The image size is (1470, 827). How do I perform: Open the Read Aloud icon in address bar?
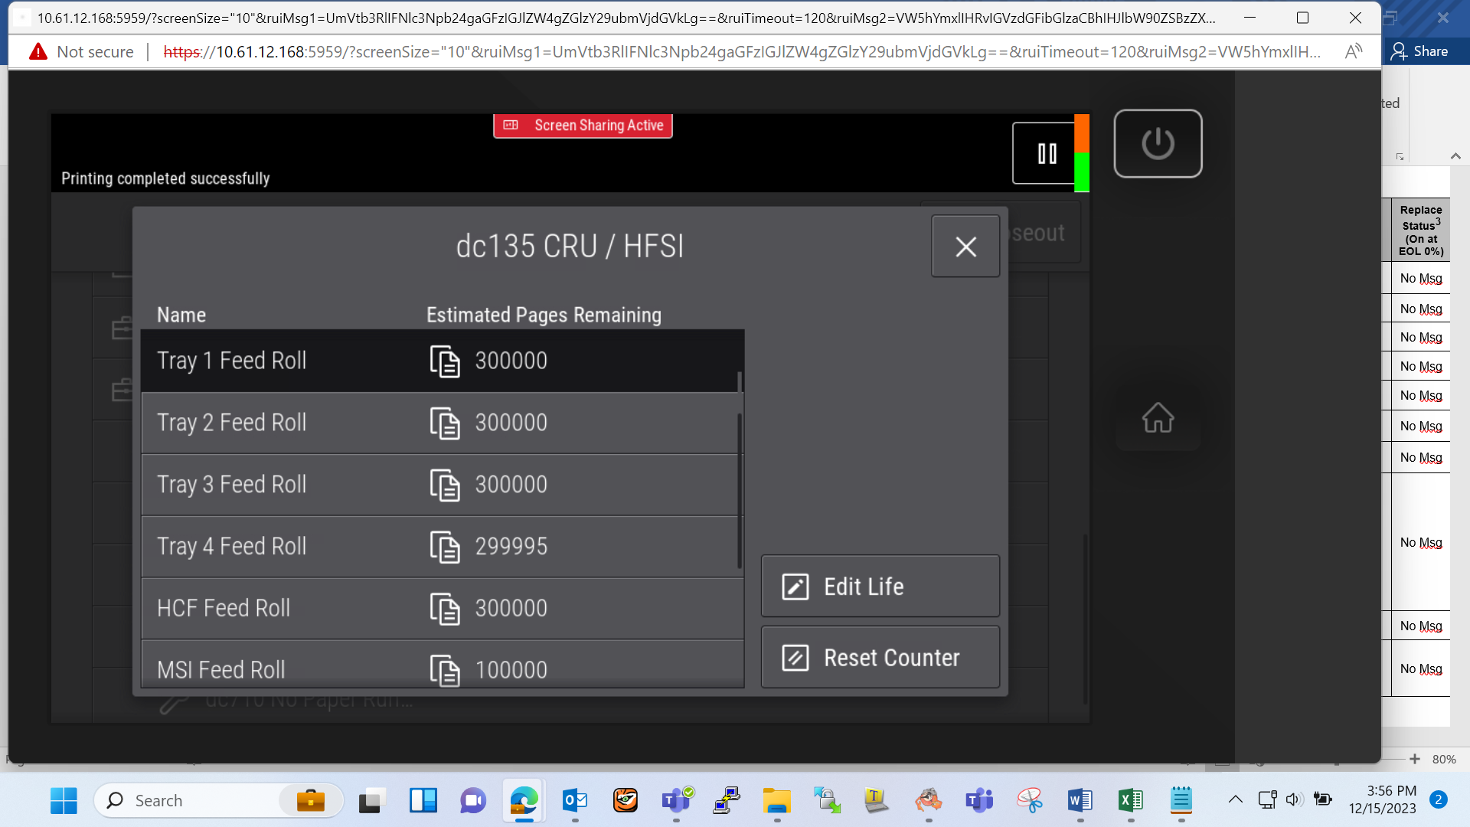click(x=1354, y=51)
